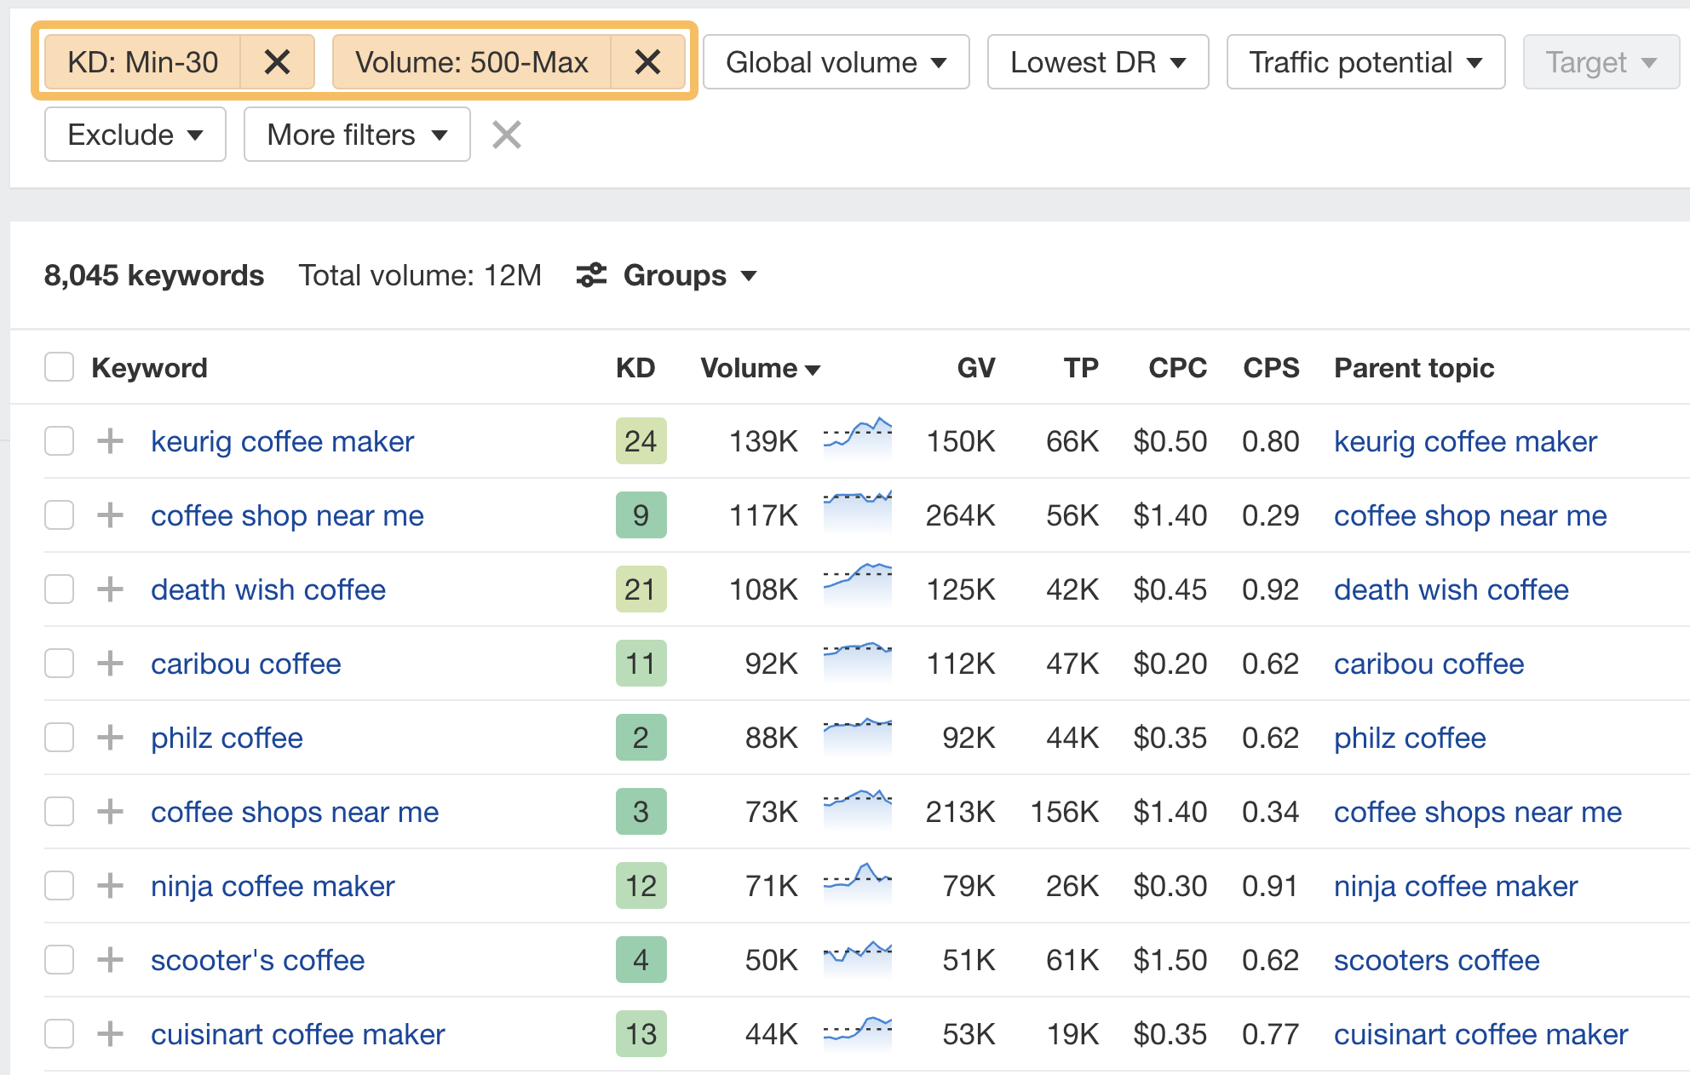Open the Global volume dropdown
The height and width of the screenshot is (1075, 1690).
tap(835, 61)
